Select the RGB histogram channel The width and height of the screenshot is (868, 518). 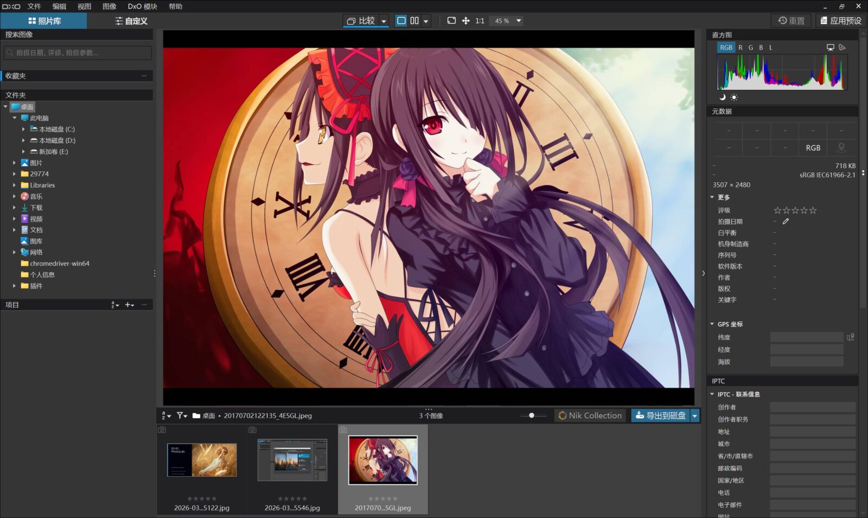coord(726,48)
